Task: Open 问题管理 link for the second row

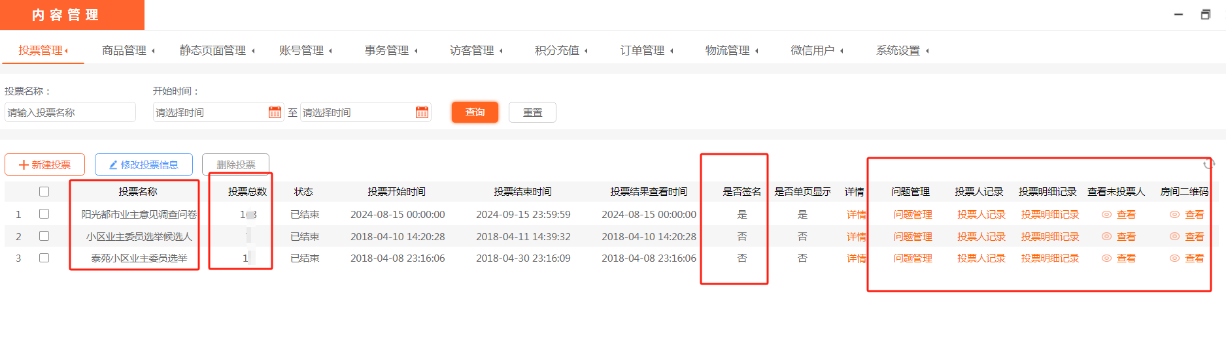Action: (x=913, y=237)
